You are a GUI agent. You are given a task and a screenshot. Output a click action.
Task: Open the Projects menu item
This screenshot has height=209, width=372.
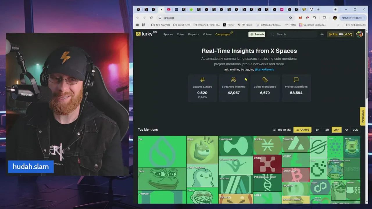[x=194, y=34]
